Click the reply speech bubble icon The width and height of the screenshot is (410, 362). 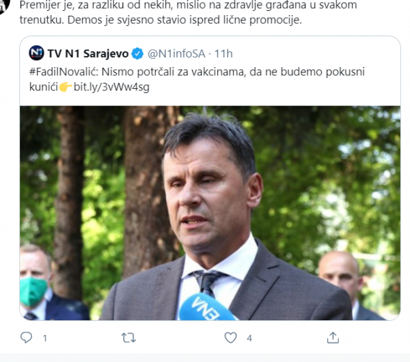point(26,337)
